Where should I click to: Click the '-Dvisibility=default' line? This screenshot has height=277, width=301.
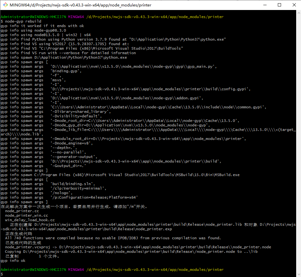tap(51, 116)
